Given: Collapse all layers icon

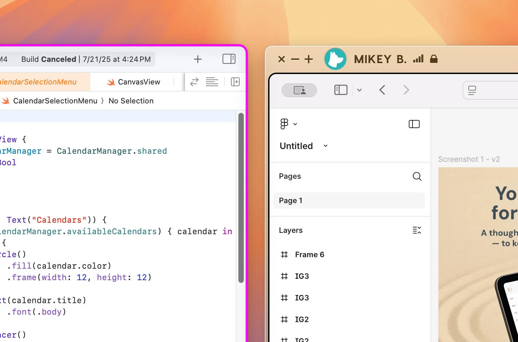Looking at the screenshot, I should (x=417, y=230).
